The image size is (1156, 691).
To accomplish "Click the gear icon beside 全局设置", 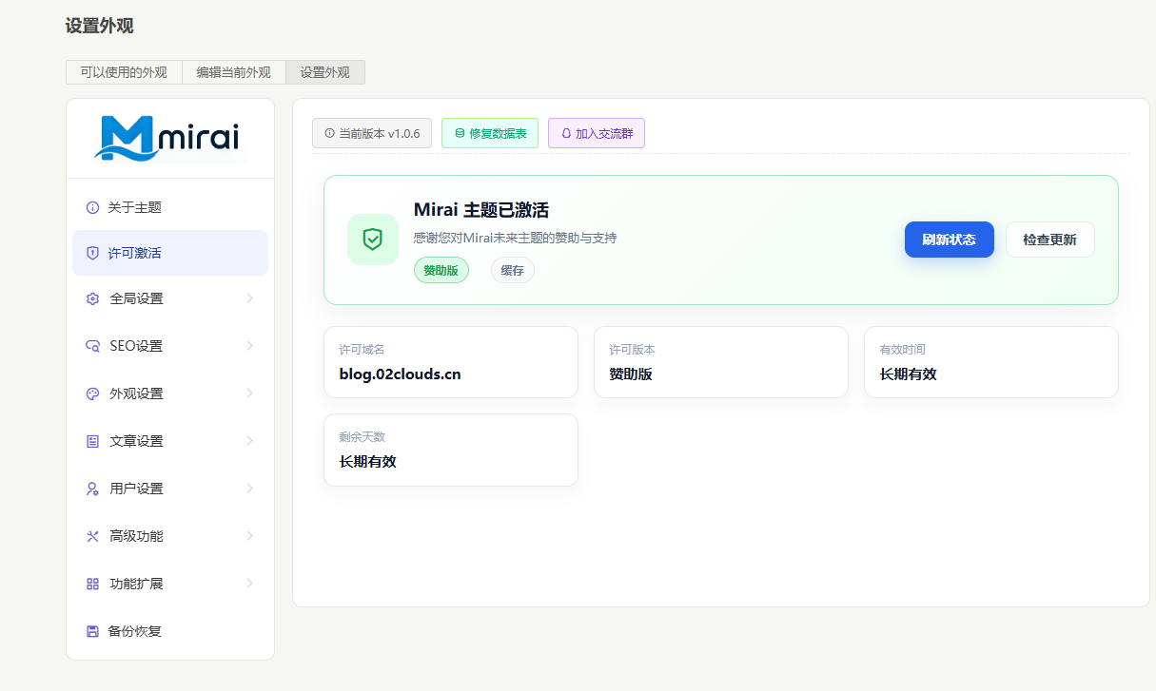I will (92, 298).
